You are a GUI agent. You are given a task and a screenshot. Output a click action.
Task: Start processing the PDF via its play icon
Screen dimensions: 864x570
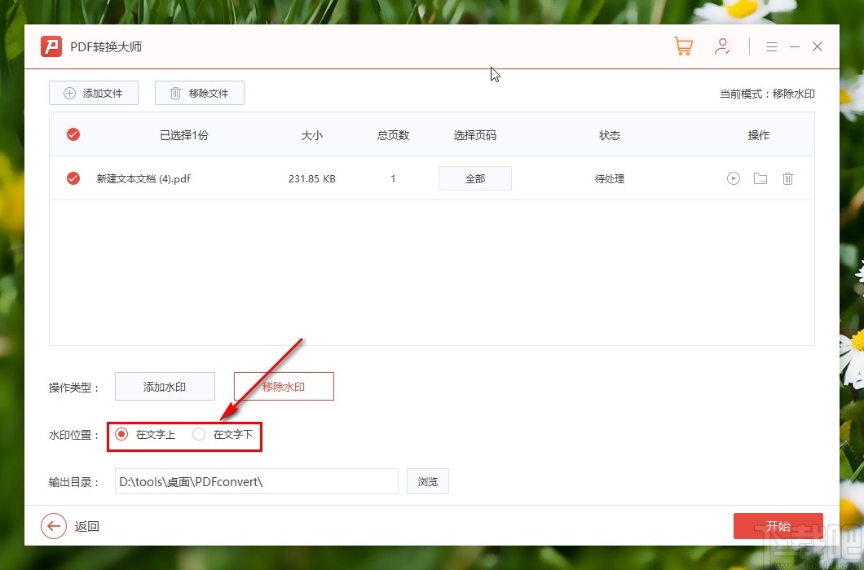click(733, 178)
